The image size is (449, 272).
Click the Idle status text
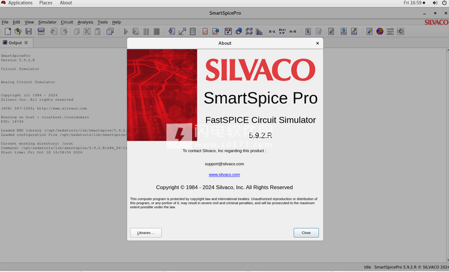(367, 267)
